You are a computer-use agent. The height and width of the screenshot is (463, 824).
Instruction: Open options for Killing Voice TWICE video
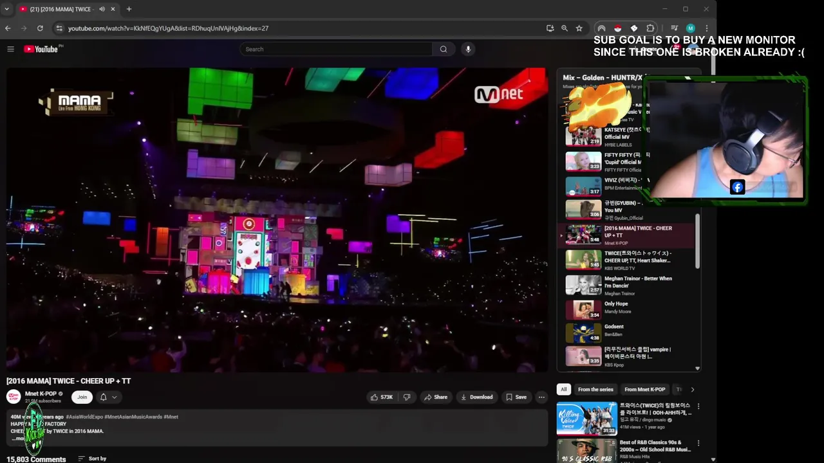point(698,406)
